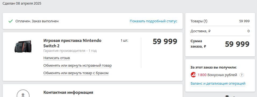Click the 1 800 bonus rubles amount
Viewport: 257px width, 97px height.
click(x=202, y=75)
